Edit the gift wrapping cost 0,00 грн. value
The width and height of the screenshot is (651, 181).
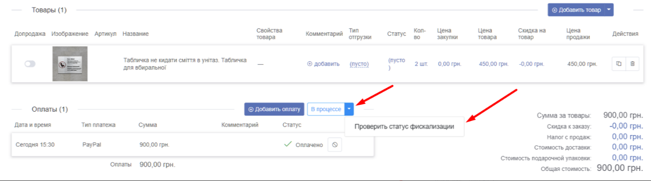(x=627, y=158)
